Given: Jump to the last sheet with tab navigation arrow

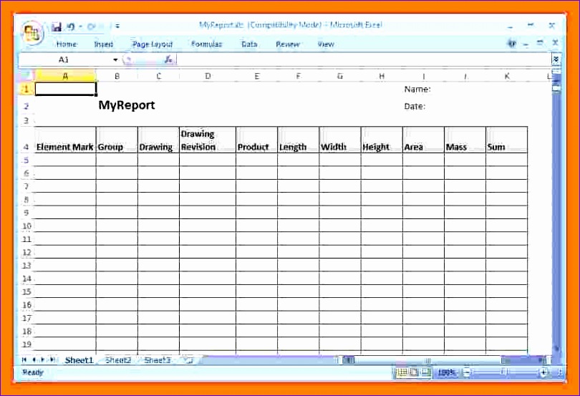Looking at the screenshot, I should [52, 359].
